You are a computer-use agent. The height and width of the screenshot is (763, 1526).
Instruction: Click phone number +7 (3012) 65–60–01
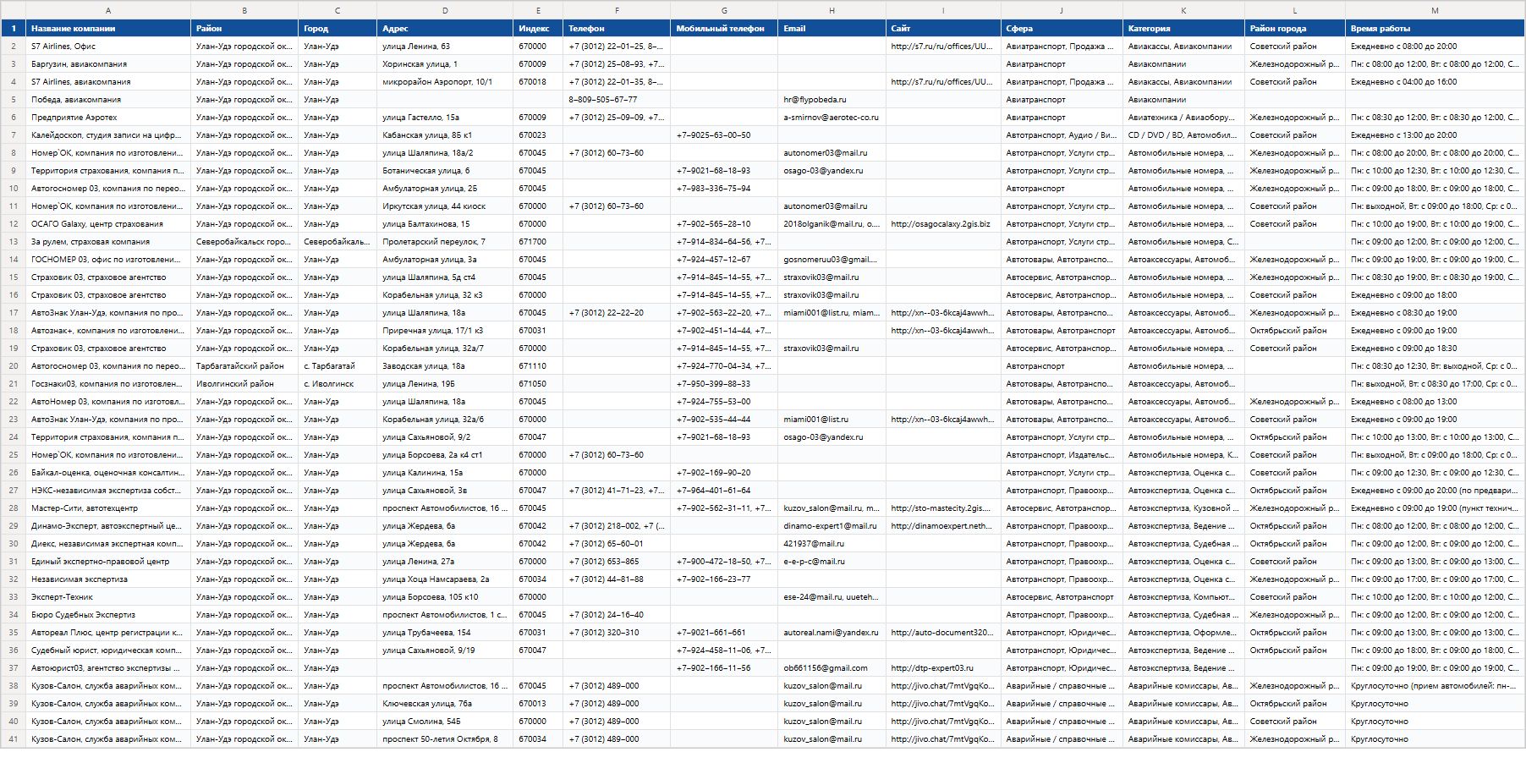[x=617, y=544]
